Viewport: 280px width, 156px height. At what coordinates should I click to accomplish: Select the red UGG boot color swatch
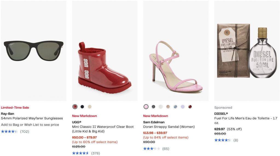click(75, 107)
